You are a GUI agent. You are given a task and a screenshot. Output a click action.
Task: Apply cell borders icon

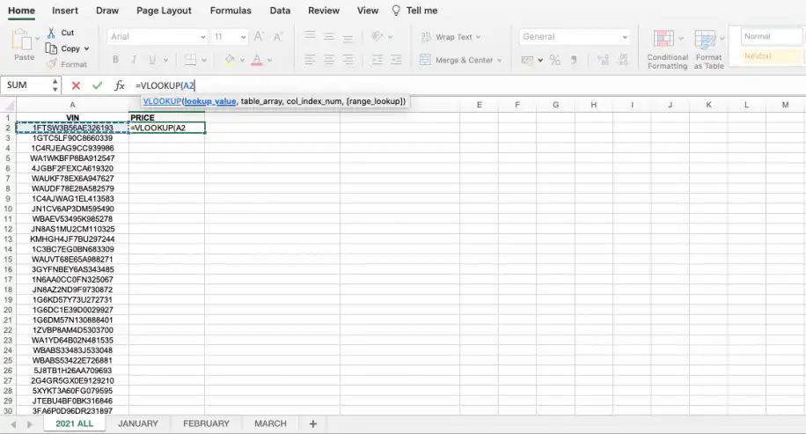pos(191,60)
